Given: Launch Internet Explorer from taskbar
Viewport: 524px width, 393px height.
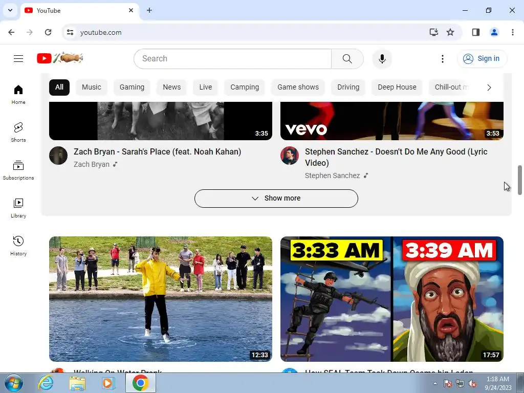Looking at the screenshot, I should [46, 383].
